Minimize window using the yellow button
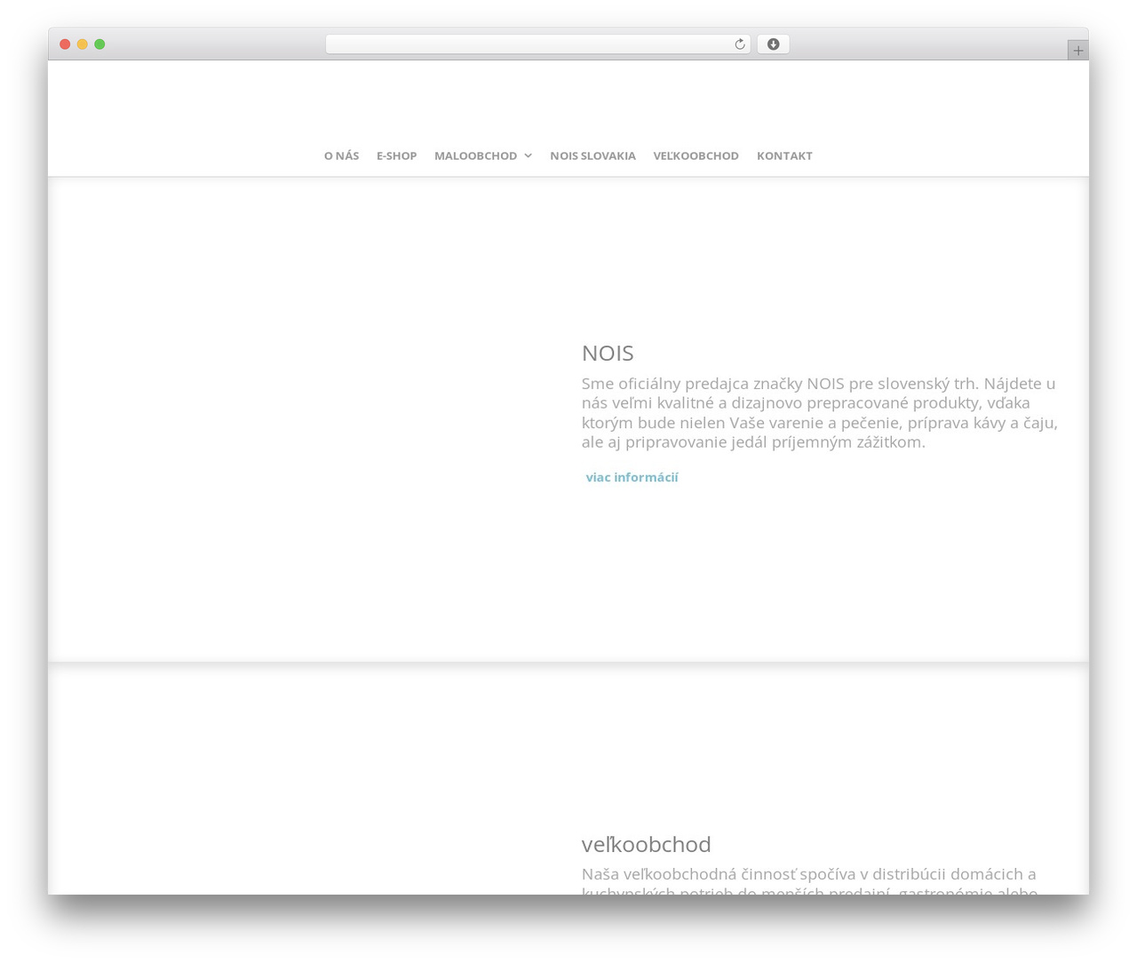Viewport: 1137px width, 963px height. tap(82, 44)
